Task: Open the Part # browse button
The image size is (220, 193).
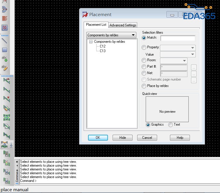Action: coord(194,67)
